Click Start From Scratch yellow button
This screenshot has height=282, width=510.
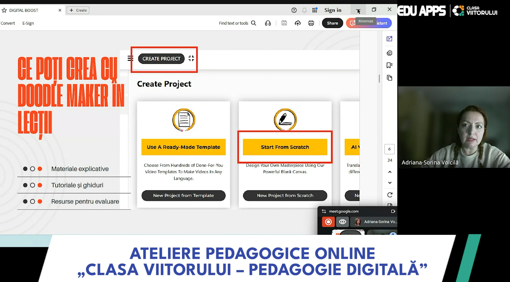click(285, 147)
